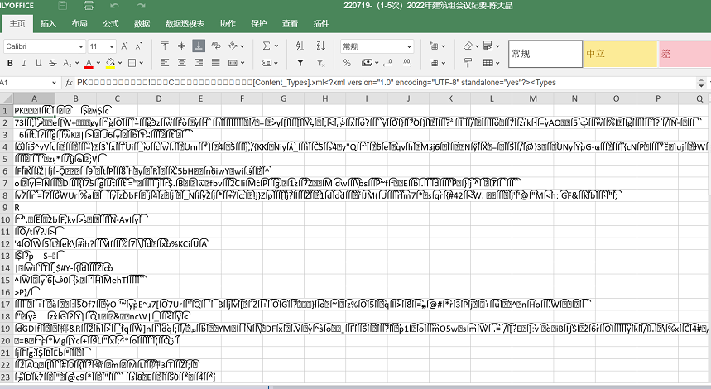Apply percent style format
The height and width of the screenshot is (389, 711).
pos(347,63)
